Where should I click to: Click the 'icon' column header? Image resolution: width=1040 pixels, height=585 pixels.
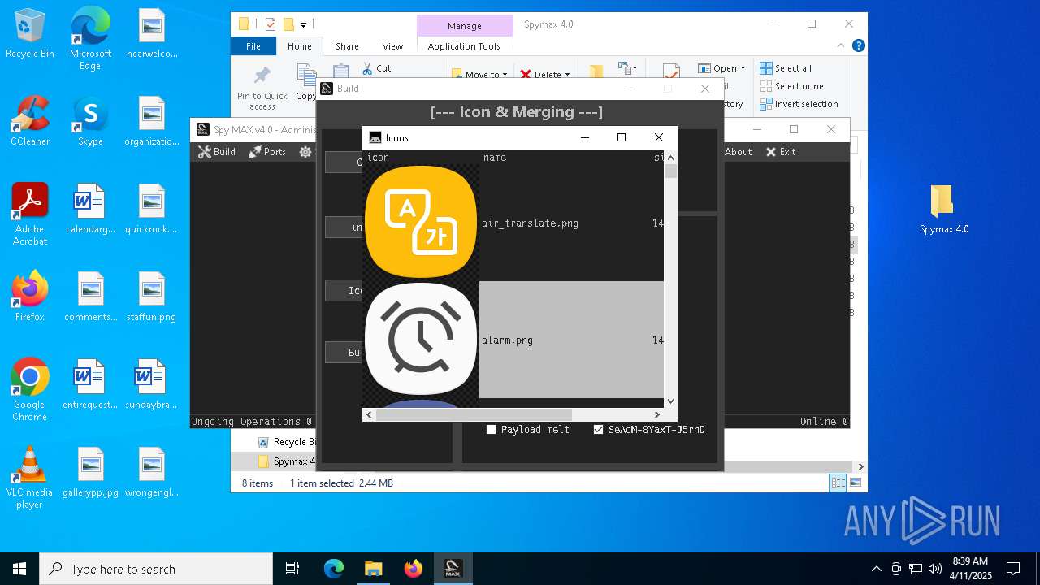pos(378,158)
